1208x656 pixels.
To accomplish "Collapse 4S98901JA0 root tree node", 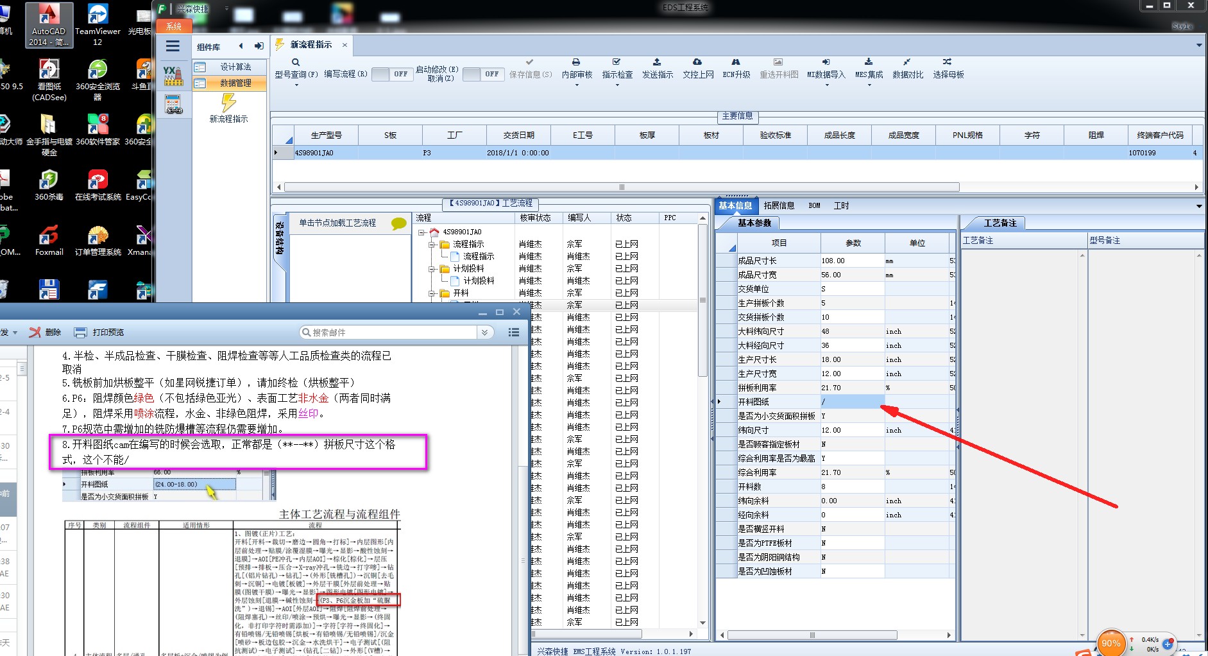I will tap(421, 232).
